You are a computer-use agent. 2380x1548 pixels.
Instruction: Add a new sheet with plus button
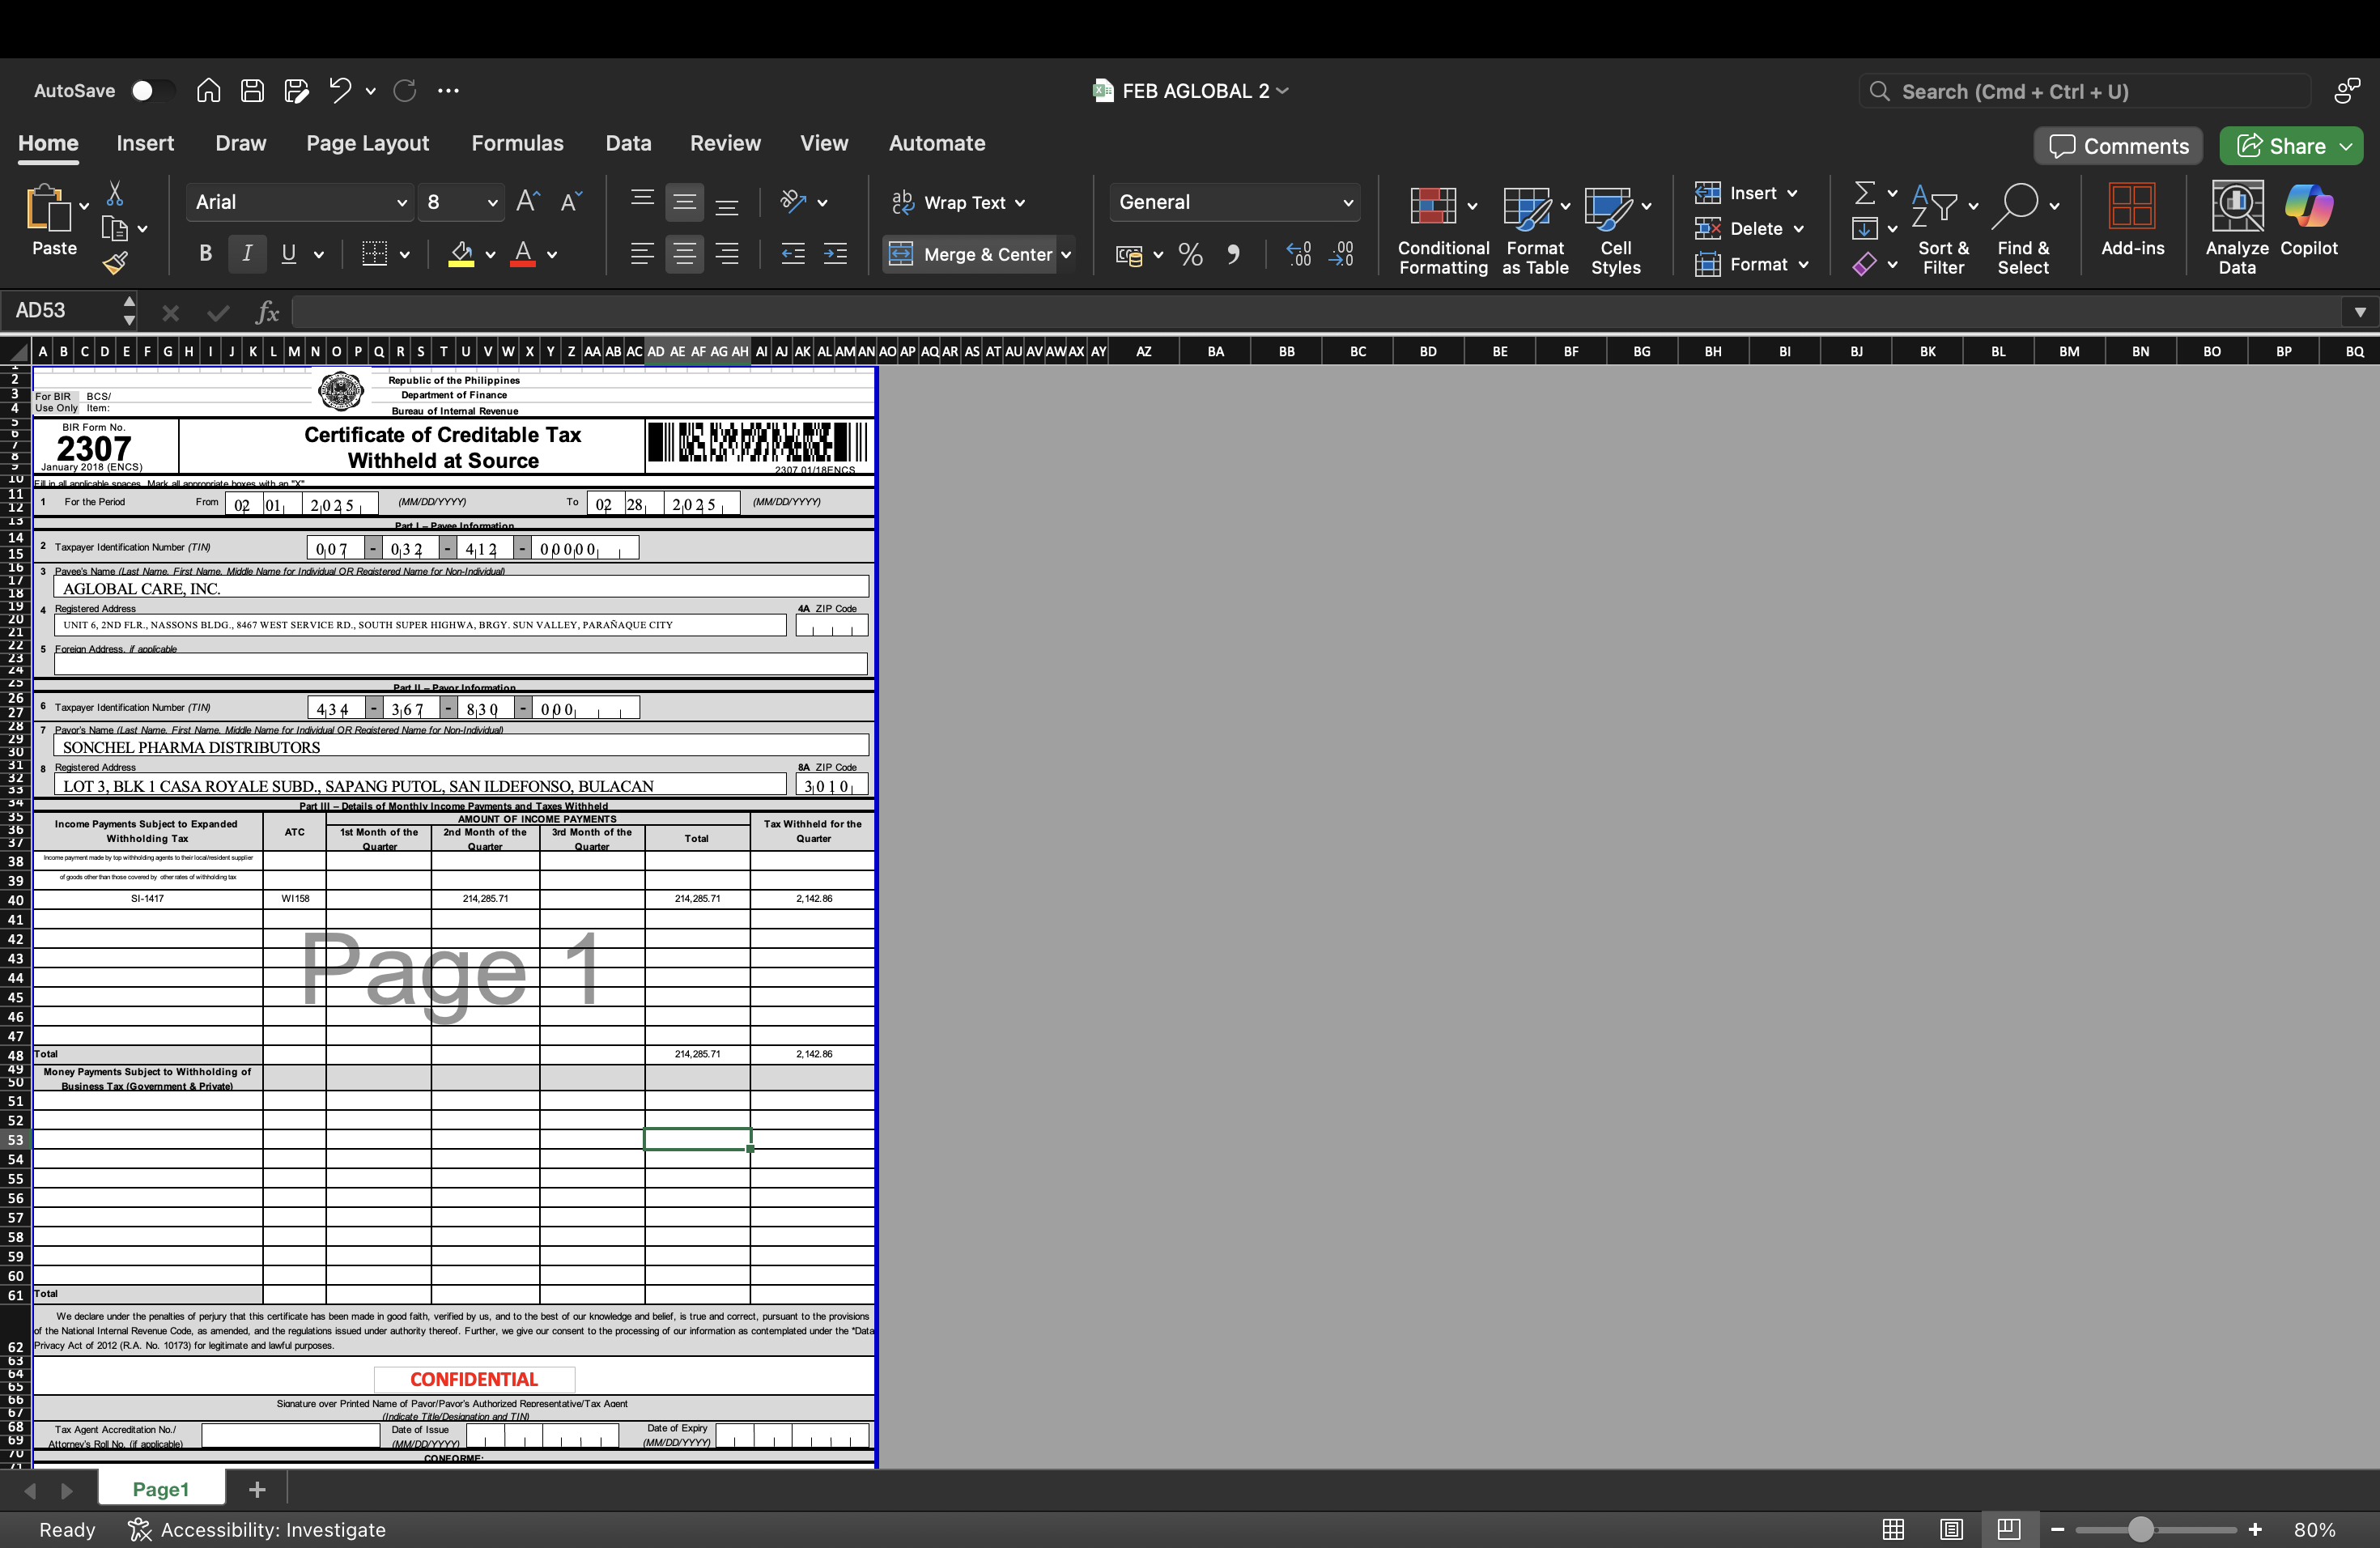(257, 1489)
